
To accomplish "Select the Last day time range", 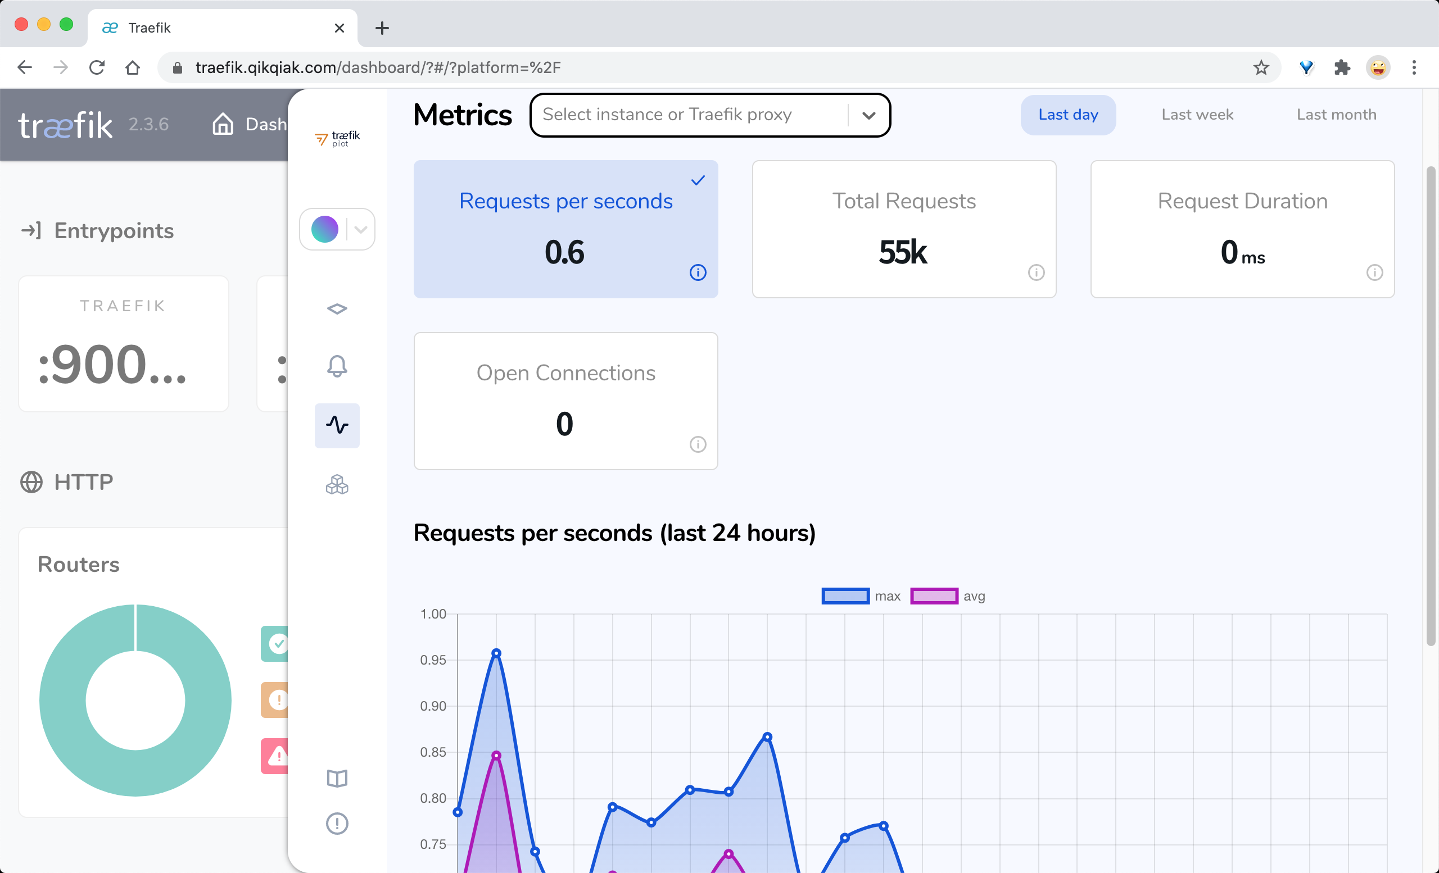I will (x=1068, y=115).
